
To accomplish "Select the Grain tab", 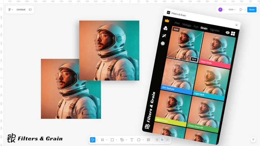I will coord(204,28).
